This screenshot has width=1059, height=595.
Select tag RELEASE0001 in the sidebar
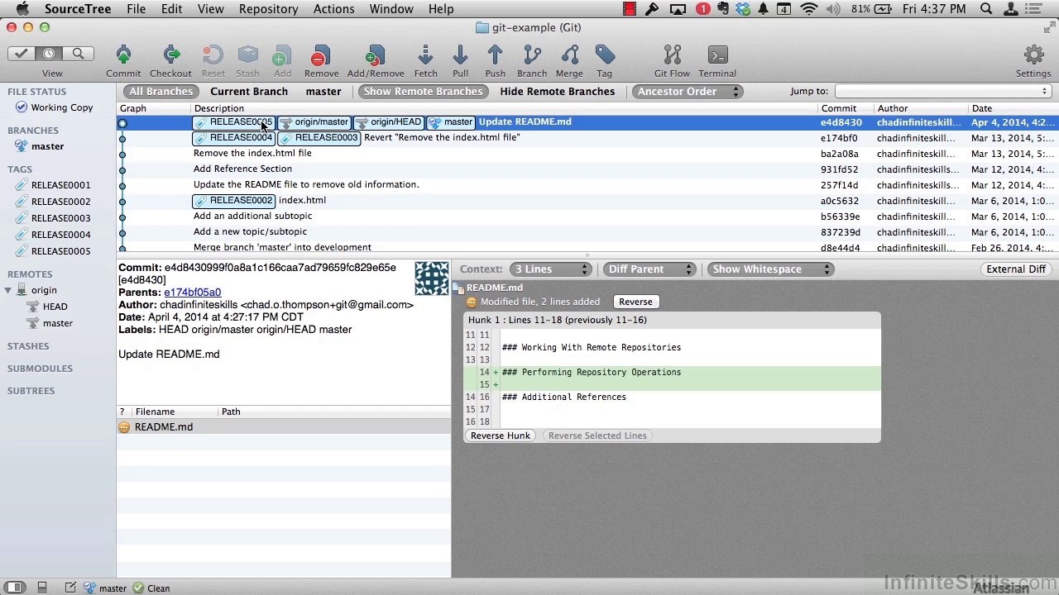pos(60,185)
